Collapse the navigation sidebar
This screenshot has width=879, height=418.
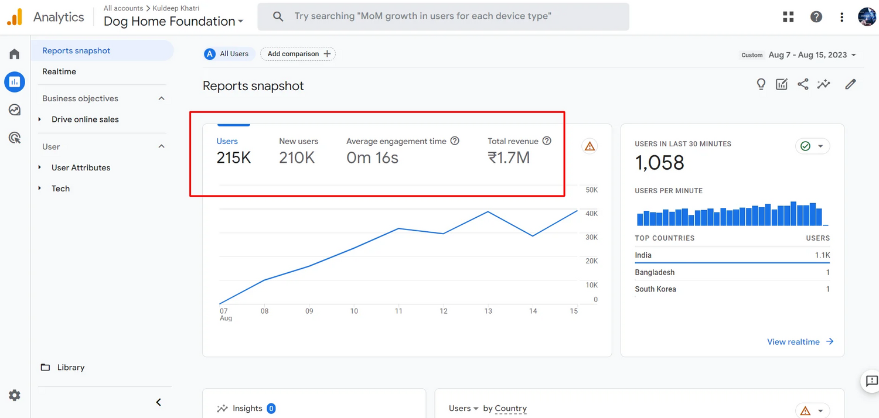point(158,402)
